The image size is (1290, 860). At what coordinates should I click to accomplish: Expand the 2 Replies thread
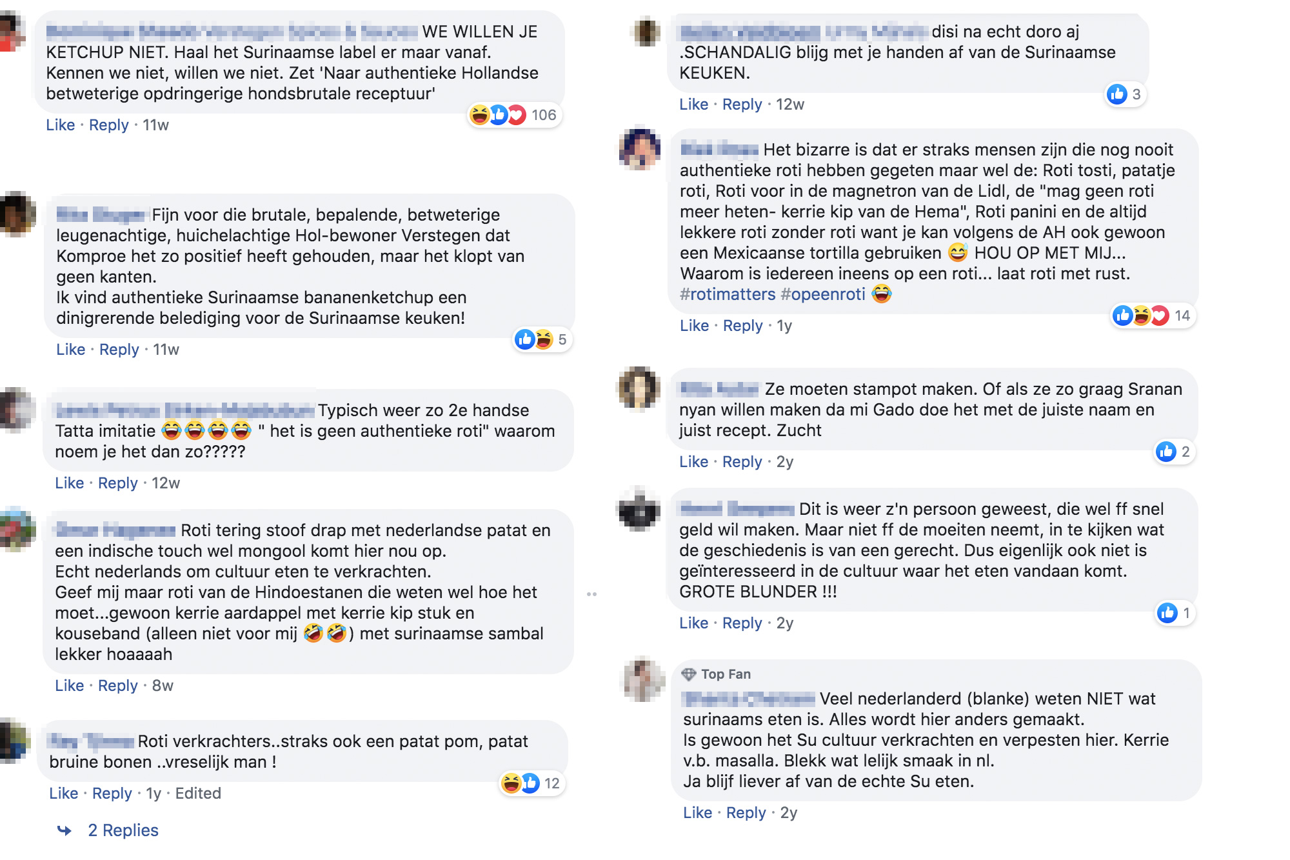[123, 830]
